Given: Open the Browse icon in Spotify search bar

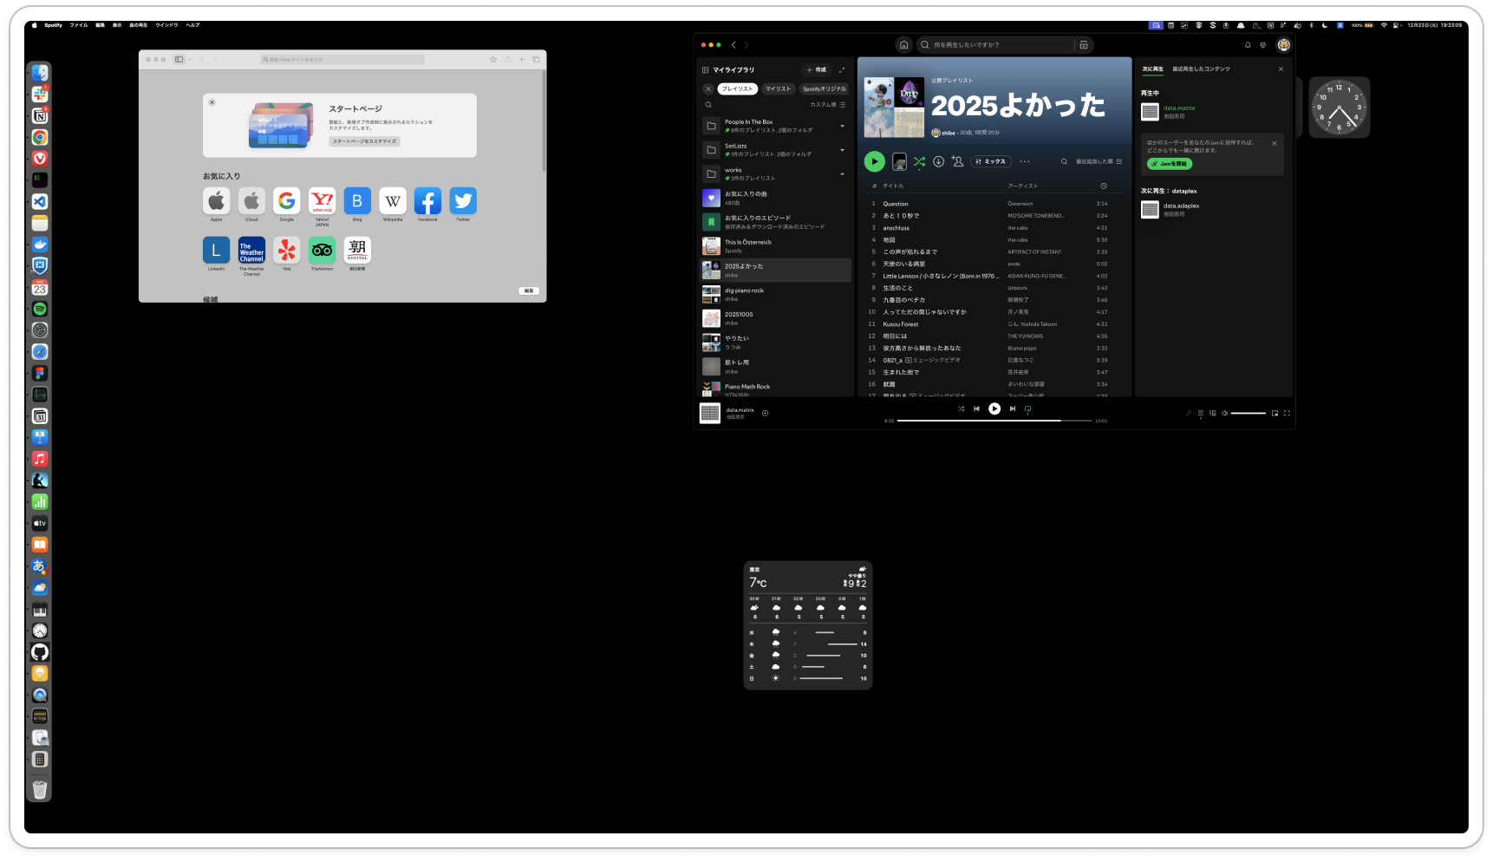Looking at the screenshot, I should point(1083,45).
